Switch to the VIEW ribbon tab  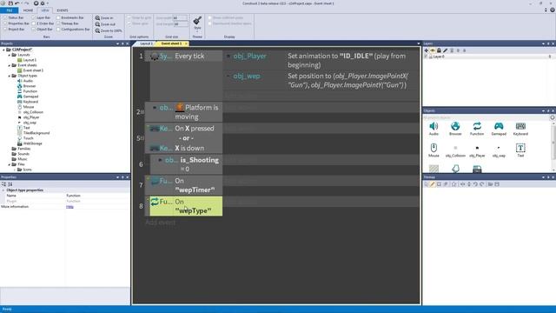tap(44, 10)
